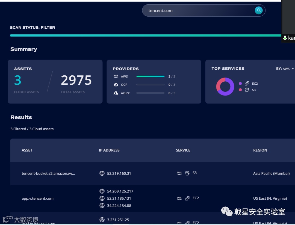This screenshot has height=225, width=295.
Task: Click the IP address 54.209.125.217
Action: pos(120,191)
